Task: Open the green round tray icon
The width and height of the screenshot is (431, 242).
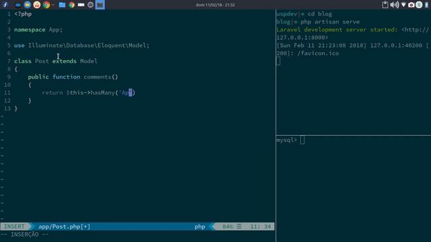Action: (419, 5)
